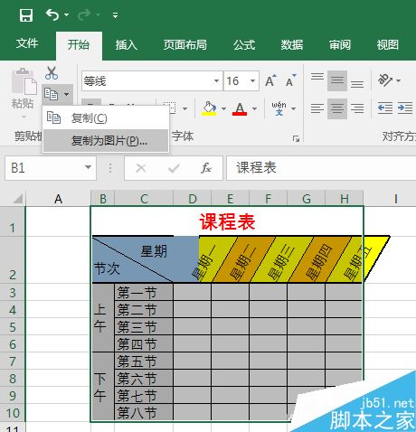Image resolution: width=416 pixels, height=432 pixels.
Task: Toggle Middle Align vertical alignment
Action: pyautogui.click(x=337, y=80)
